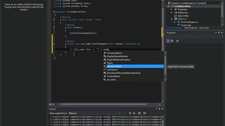The width and height of the screenshot is (225, 126).
Task: Close the Output panel
Action: click(162, 109)
